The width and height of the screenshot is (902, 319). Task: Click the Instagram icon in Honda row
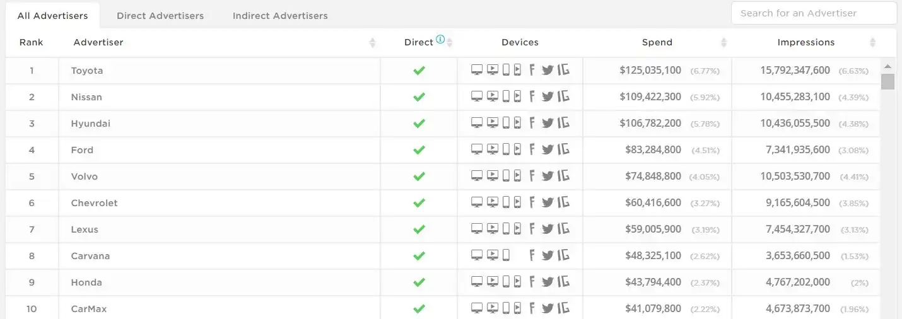click(563, 282)
